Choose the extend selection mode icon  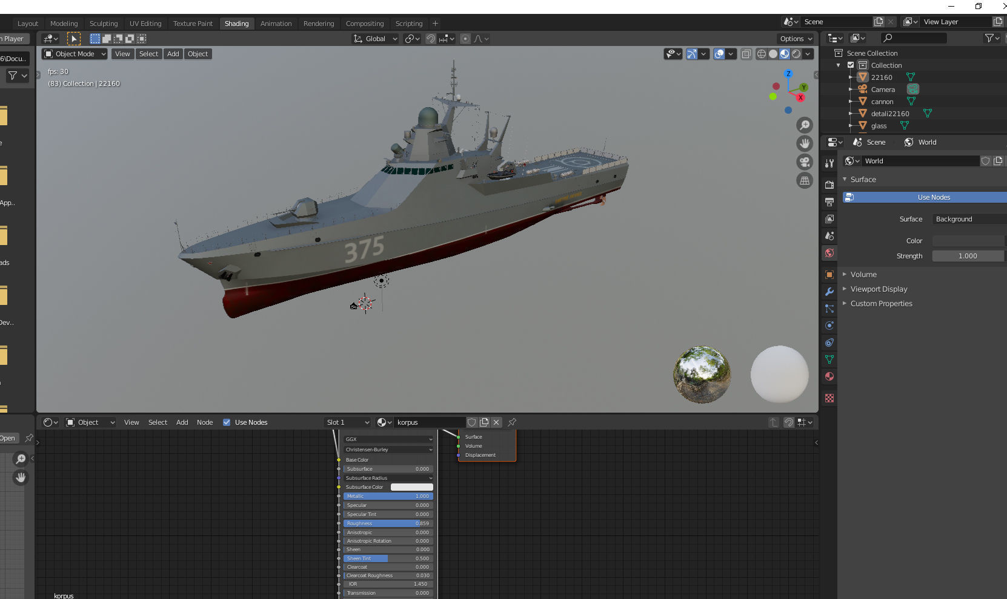[107, 39]
